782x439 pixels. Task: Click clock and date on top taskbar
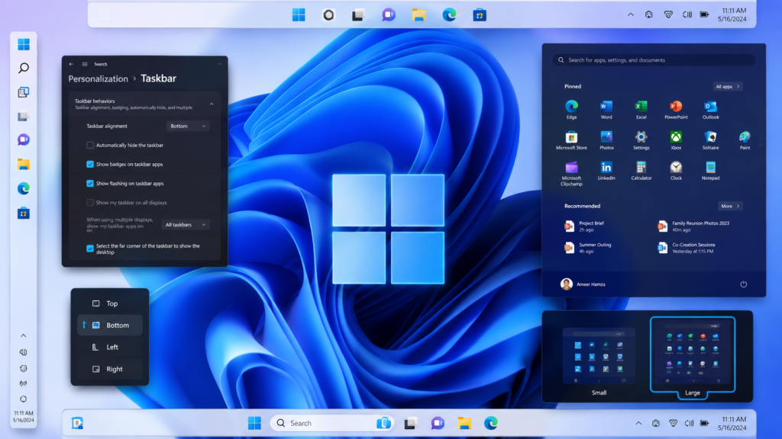point(732,15)
